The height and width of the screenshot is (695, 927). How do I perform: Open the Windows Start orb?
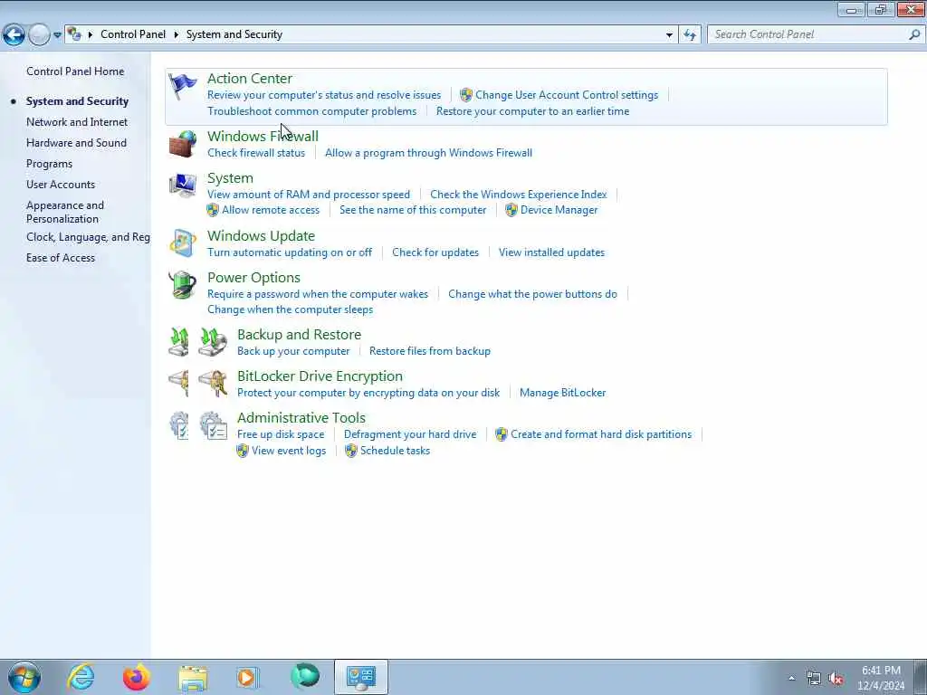pyautogui.click(x=24, y=677)
